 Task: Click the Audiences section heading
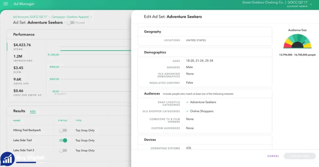152,94
